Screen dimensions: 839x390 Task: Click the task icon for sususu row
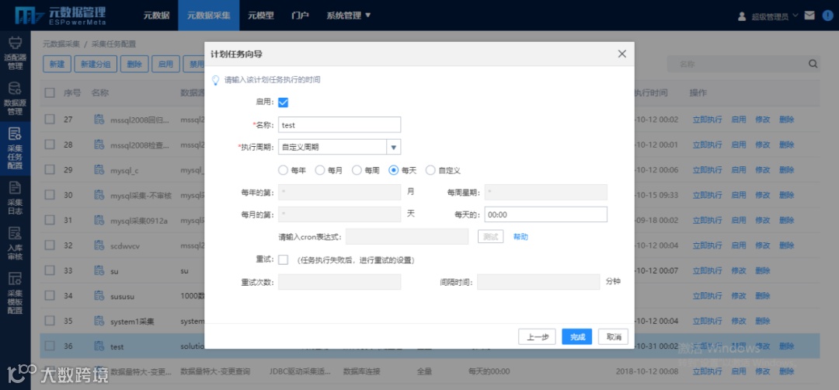[99, 295]
